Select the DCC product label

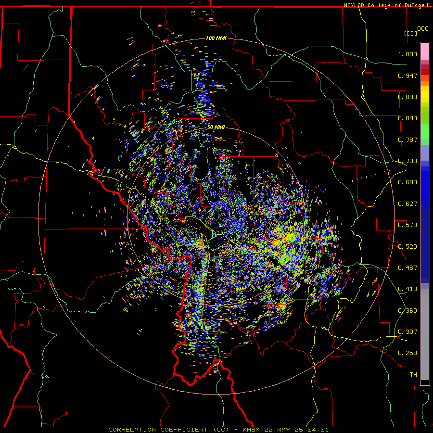(x=422, y=29)
